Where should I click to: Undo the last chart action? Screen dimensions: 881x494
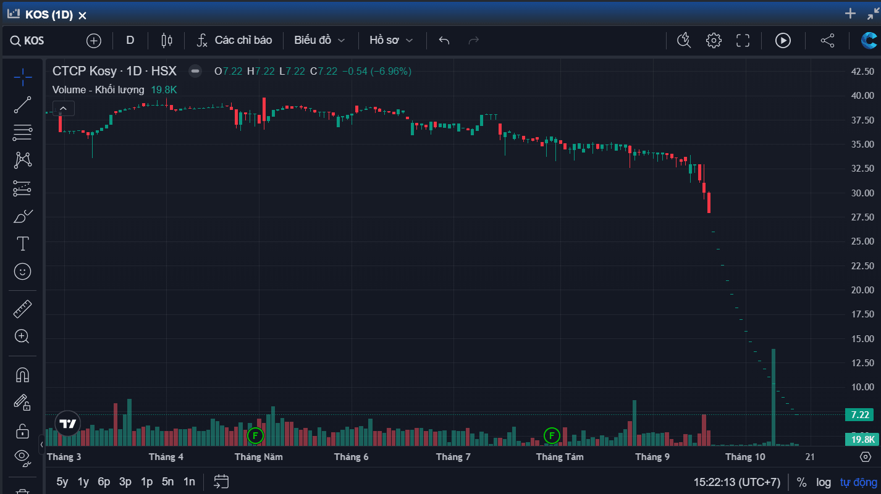[x=444, y=41]
